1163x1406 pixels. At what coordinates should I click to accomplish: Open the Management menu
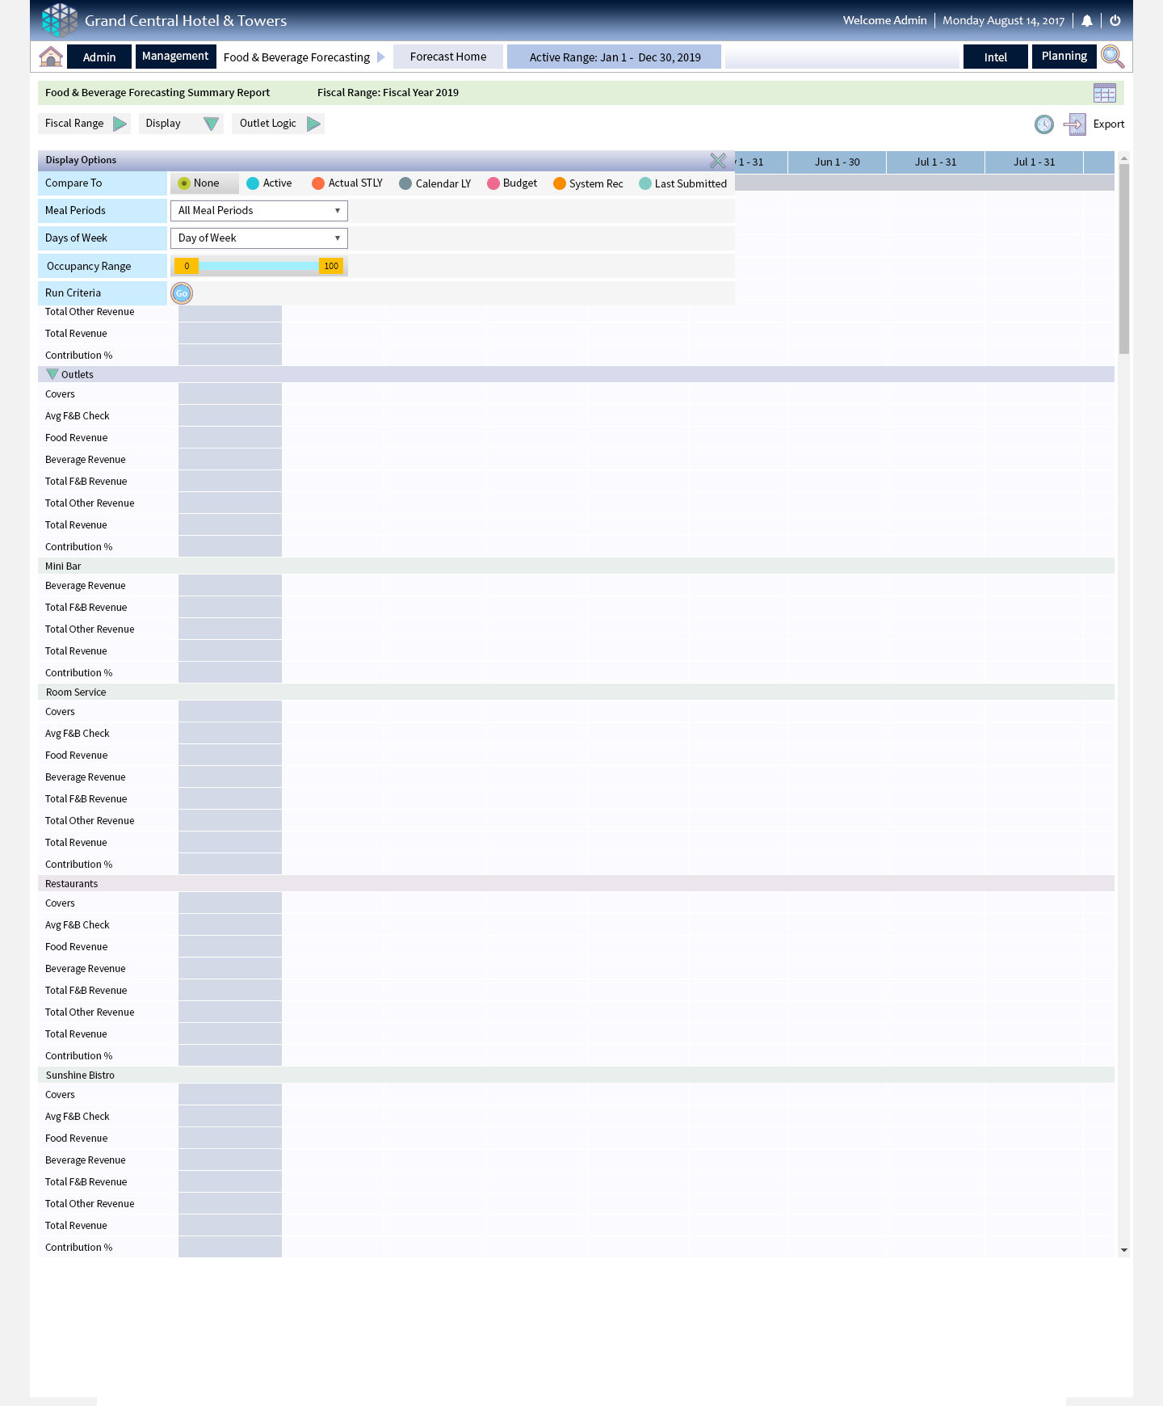(x=175, y=57)
